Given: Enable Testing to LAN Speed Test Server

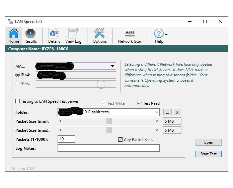Looking at the screenshot, I should tap(17, 101).
